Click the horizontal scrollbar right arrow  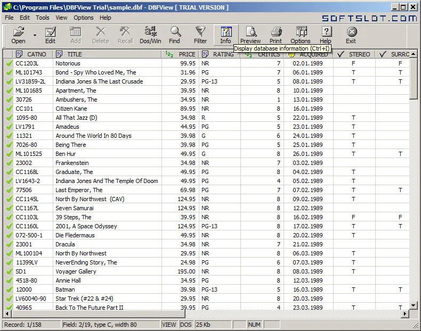(405, 313)
